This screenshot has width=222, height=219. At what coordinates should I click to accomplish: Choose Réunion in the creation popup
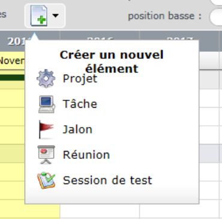[x=86, y=155]
